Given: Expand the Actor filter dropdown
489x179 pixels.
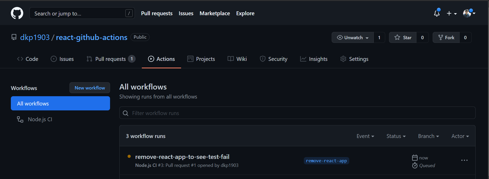Looking at the screenshot, I should click(x=460, y=136).
